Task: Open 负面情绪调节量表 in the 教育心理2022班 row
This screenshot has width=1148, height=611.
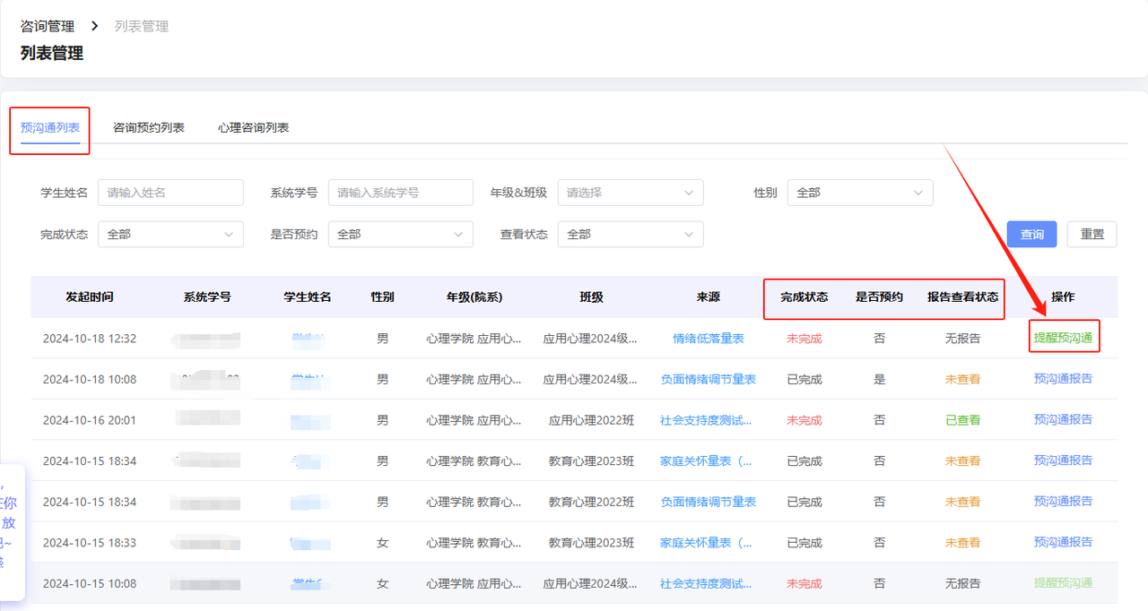Action: point(709,502)
